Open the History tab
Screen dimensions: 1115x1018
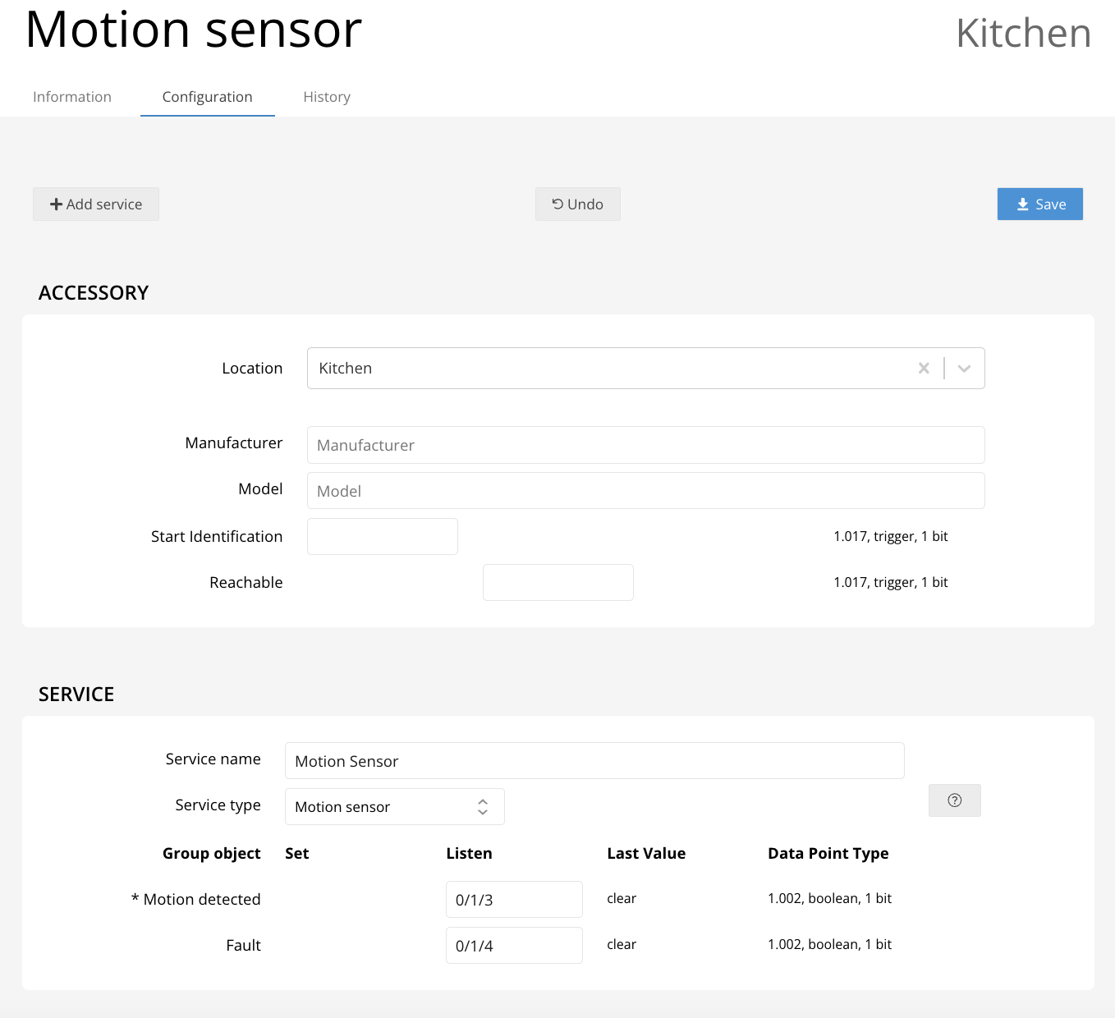point(327,97)
